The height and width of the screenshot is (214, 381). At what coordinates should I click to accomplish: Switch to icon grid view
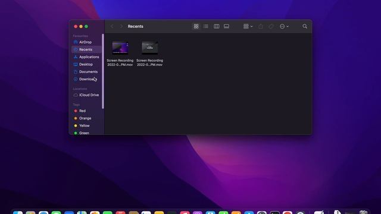tap(196, 26)
